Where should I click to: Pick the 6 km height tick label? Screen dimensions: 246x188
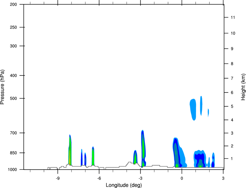point(232,93)
